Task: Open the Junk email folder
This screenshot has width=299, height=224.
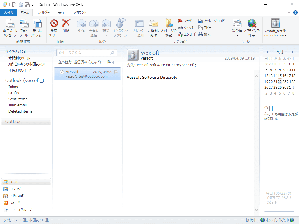Action: [x=17, y=105]
